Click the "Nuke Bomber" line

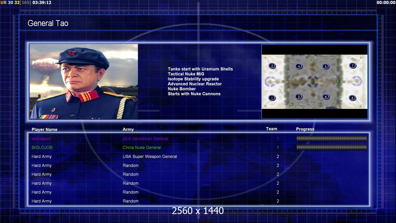[182, 89]
